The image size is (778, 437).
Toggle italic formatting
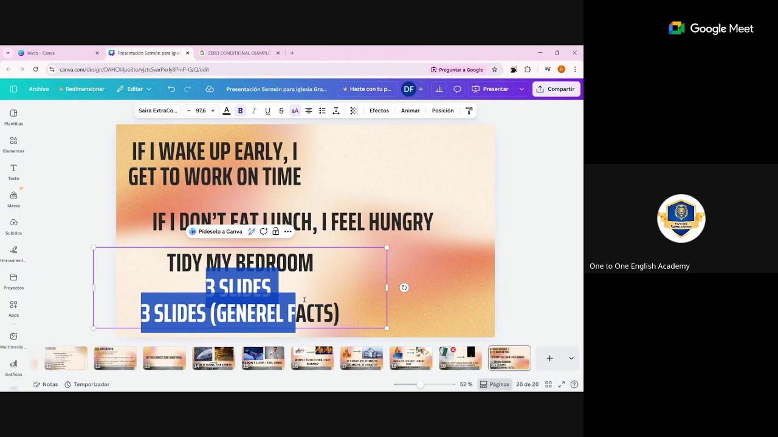click(254, 110)
